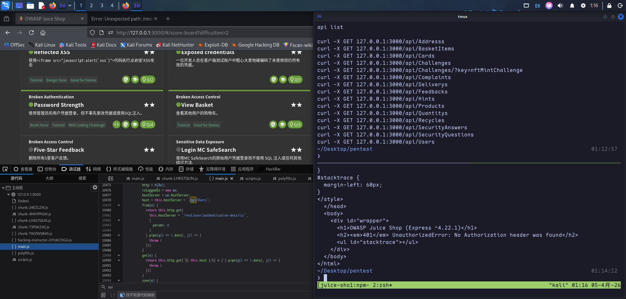Screen dimensions: 626x299
Task: Collapse the code fold at line 10490
Action: pyautogui.click(x=119, y=260)
